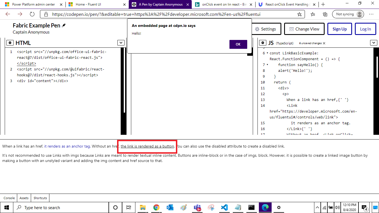The image size is (379, 213).
Task: Expand hidden icons in the system tray
Action: 317,207
